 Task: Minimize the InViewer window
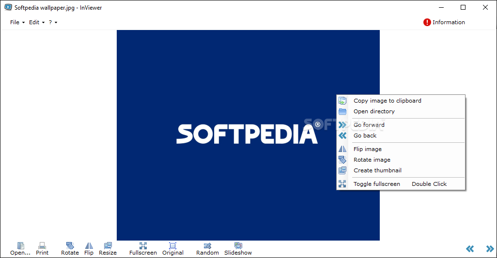(x=441, y=7)
